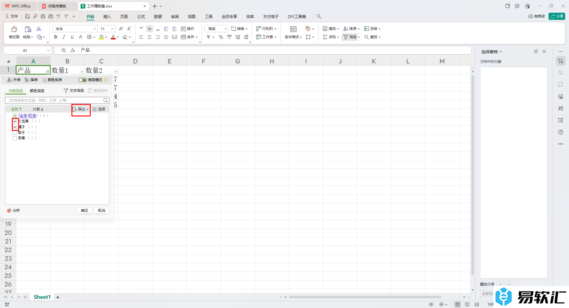The width and height of the screenshot is (569, 308).
Task: Click the center horizontal alignment icon
Action: click(x=149, y=37)
